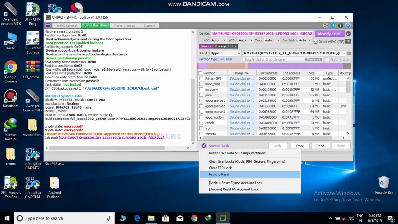Click the Special Task lightning icon

[204, 146]
